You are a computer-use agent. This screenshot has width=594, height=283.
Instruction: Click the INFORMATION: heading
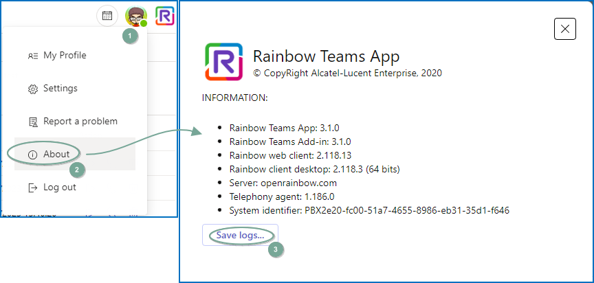(235, 98)
